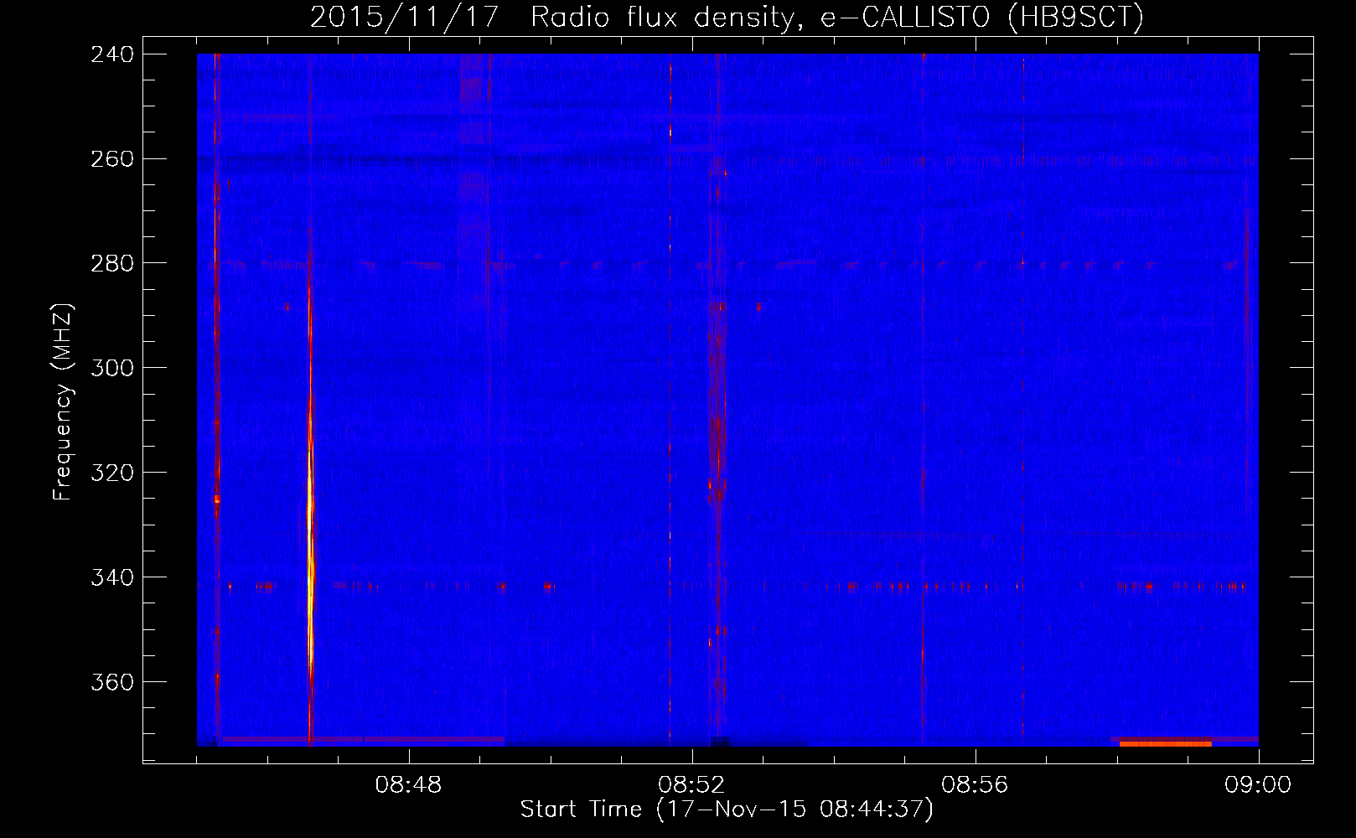The width and height of the screenshot is (1356, 838).
Task: Click the 340 frequency tick label
Action: pyautogui.click(x=112, y=577)
